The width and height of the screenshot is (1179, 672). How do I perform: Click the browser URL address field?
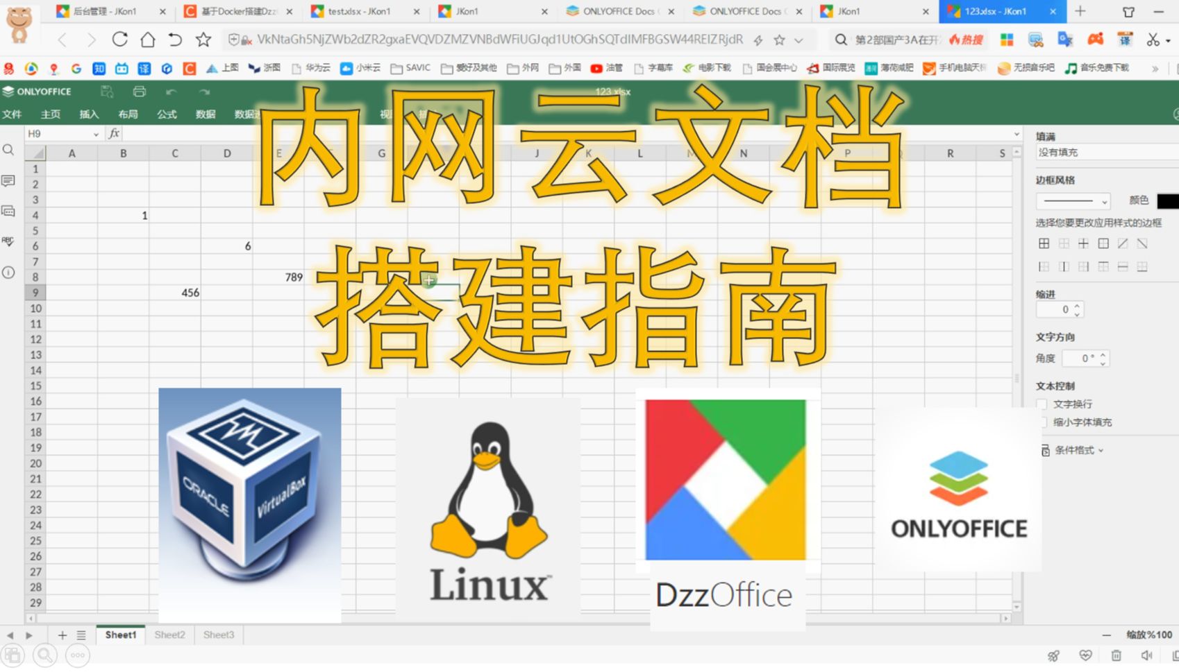(500, 40)
